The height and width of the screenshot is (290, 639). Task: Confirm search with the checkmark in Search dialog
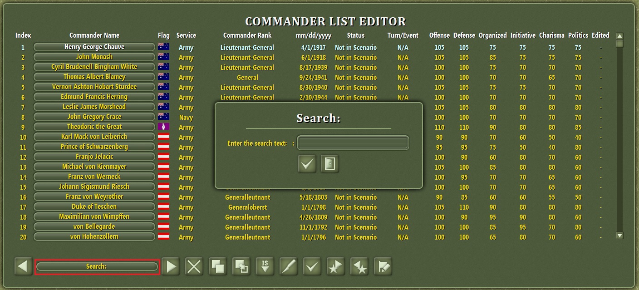click(x=307, y=164)
